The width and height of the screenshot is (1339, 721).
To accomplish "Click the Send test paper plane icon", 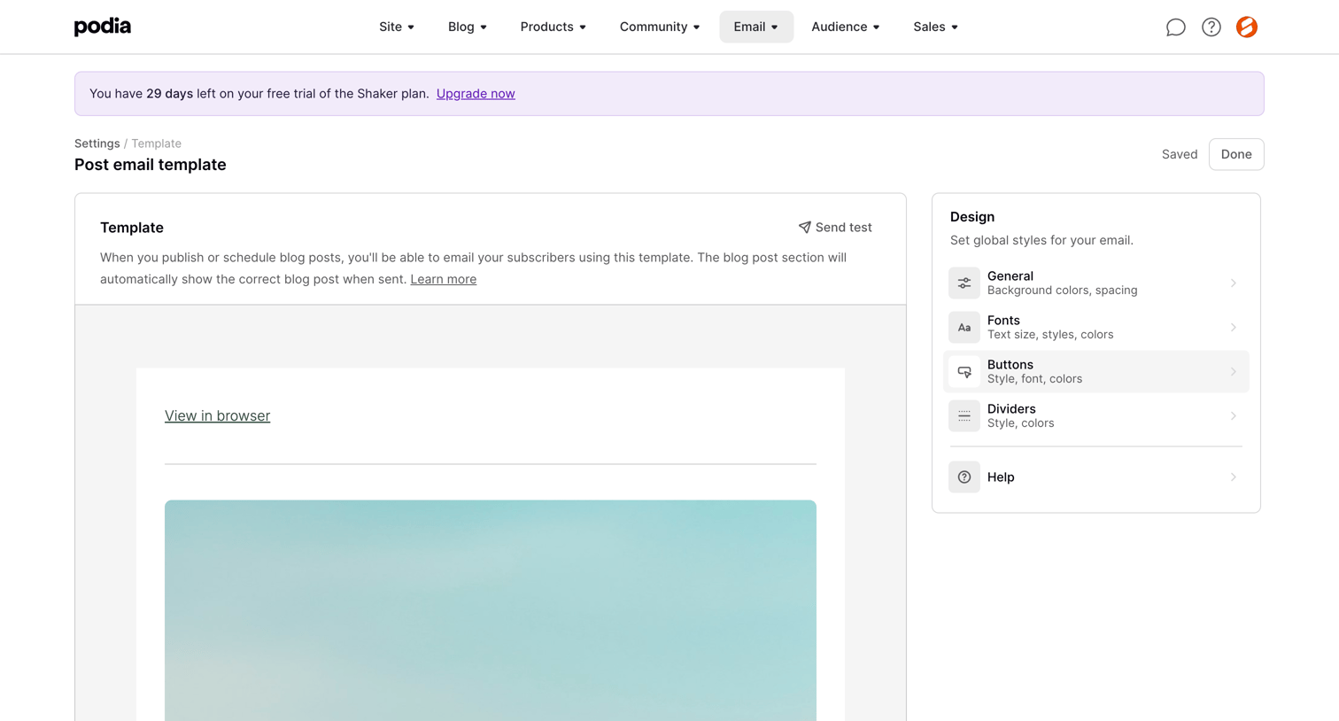I will pos(804,228).
